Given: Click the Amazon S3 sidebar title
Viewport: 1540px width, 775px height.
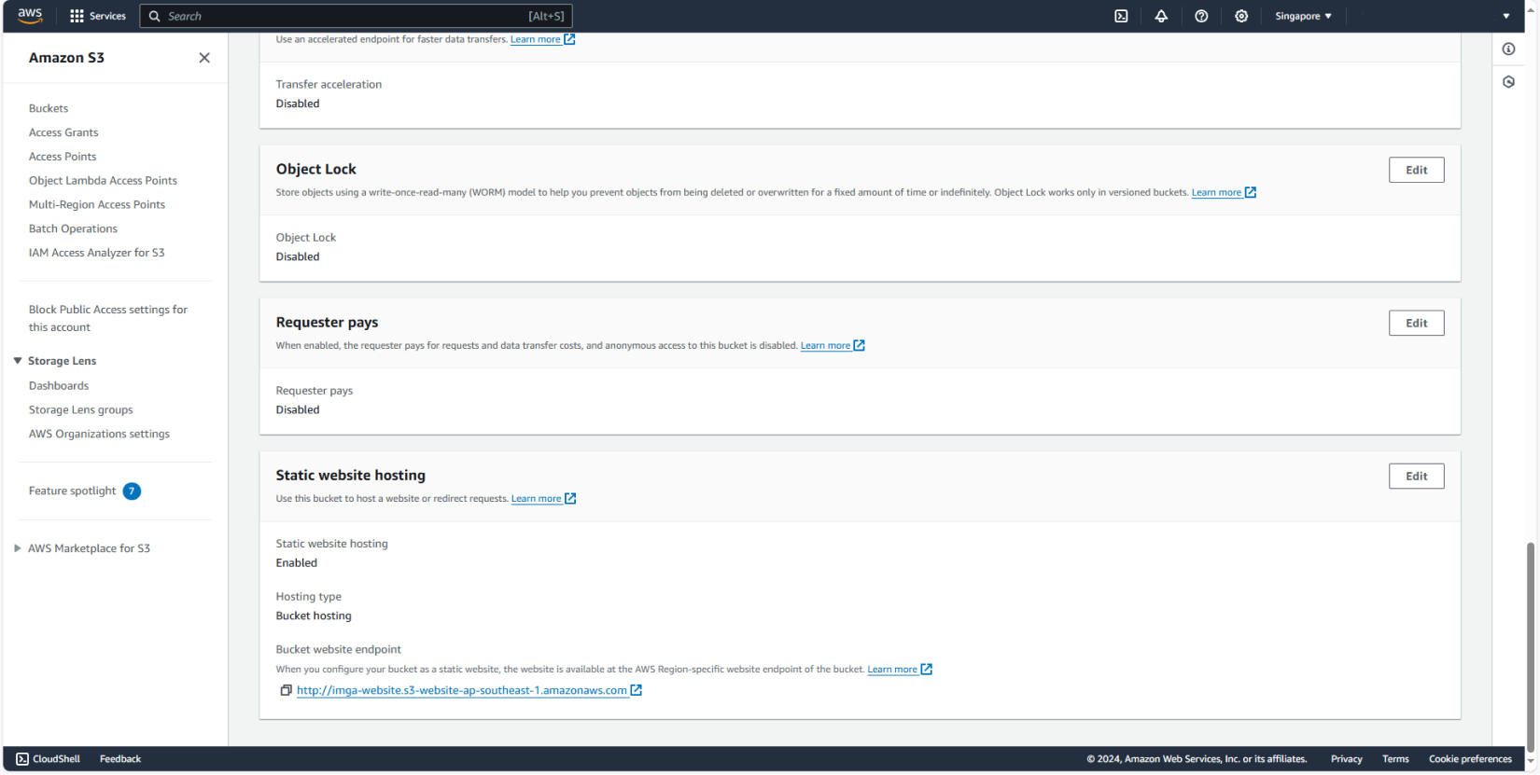Looking at the screenshot, I should click(x=66, y=58).
